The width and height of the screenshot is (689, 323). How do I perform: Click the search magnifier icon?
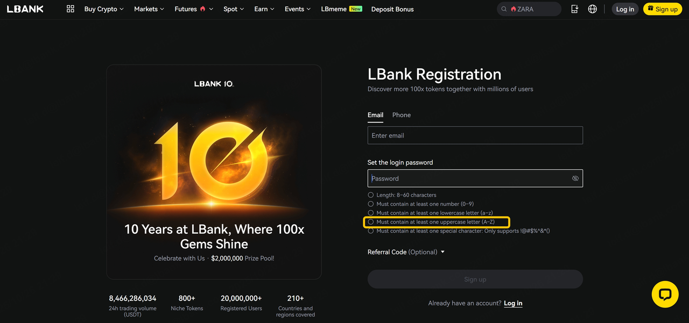(x=504, y=9)
